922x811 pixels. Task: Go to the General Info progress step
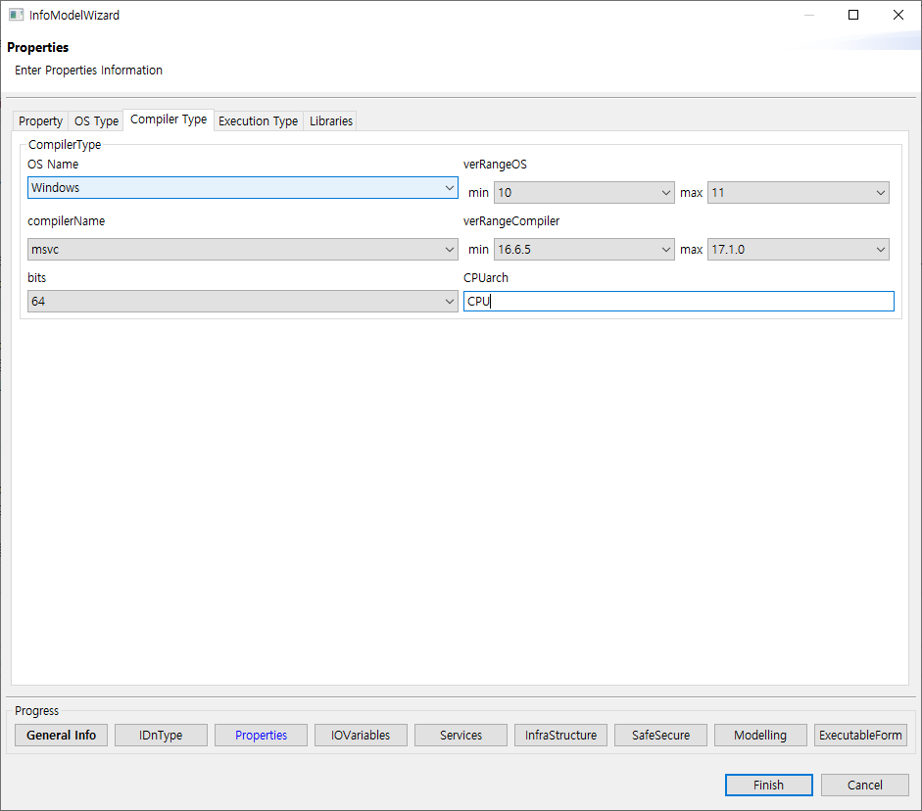coord(61,735)
